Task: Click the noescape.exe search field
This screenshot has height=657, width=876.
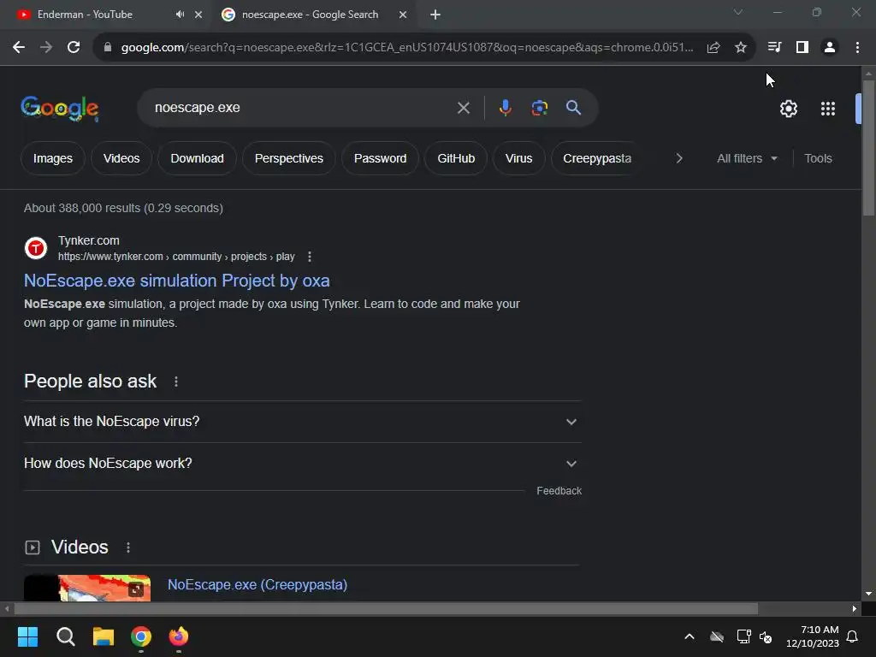Action: (302, 108)
